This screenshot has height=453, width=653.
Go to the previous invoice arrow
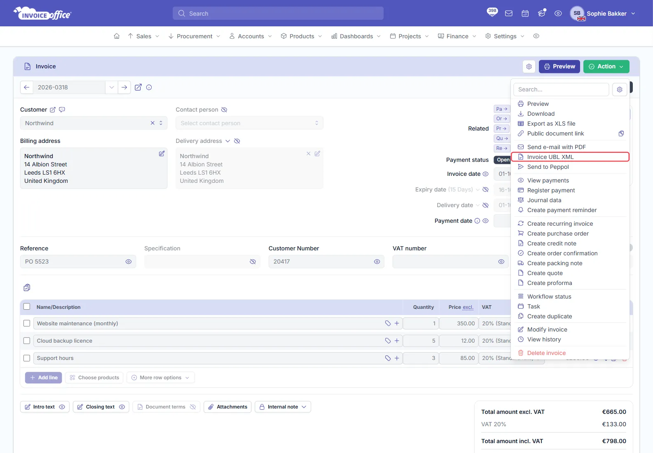tap(27, 87)
